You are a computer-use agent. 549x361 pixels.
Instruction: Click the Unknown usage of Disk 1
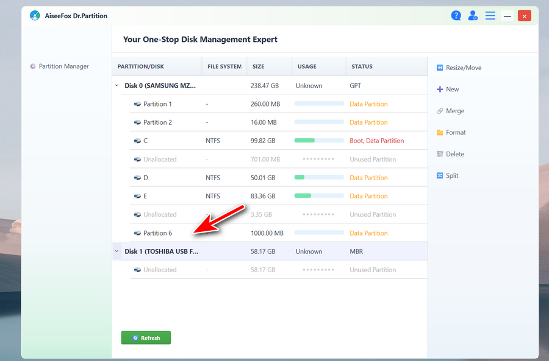point(309,251)
